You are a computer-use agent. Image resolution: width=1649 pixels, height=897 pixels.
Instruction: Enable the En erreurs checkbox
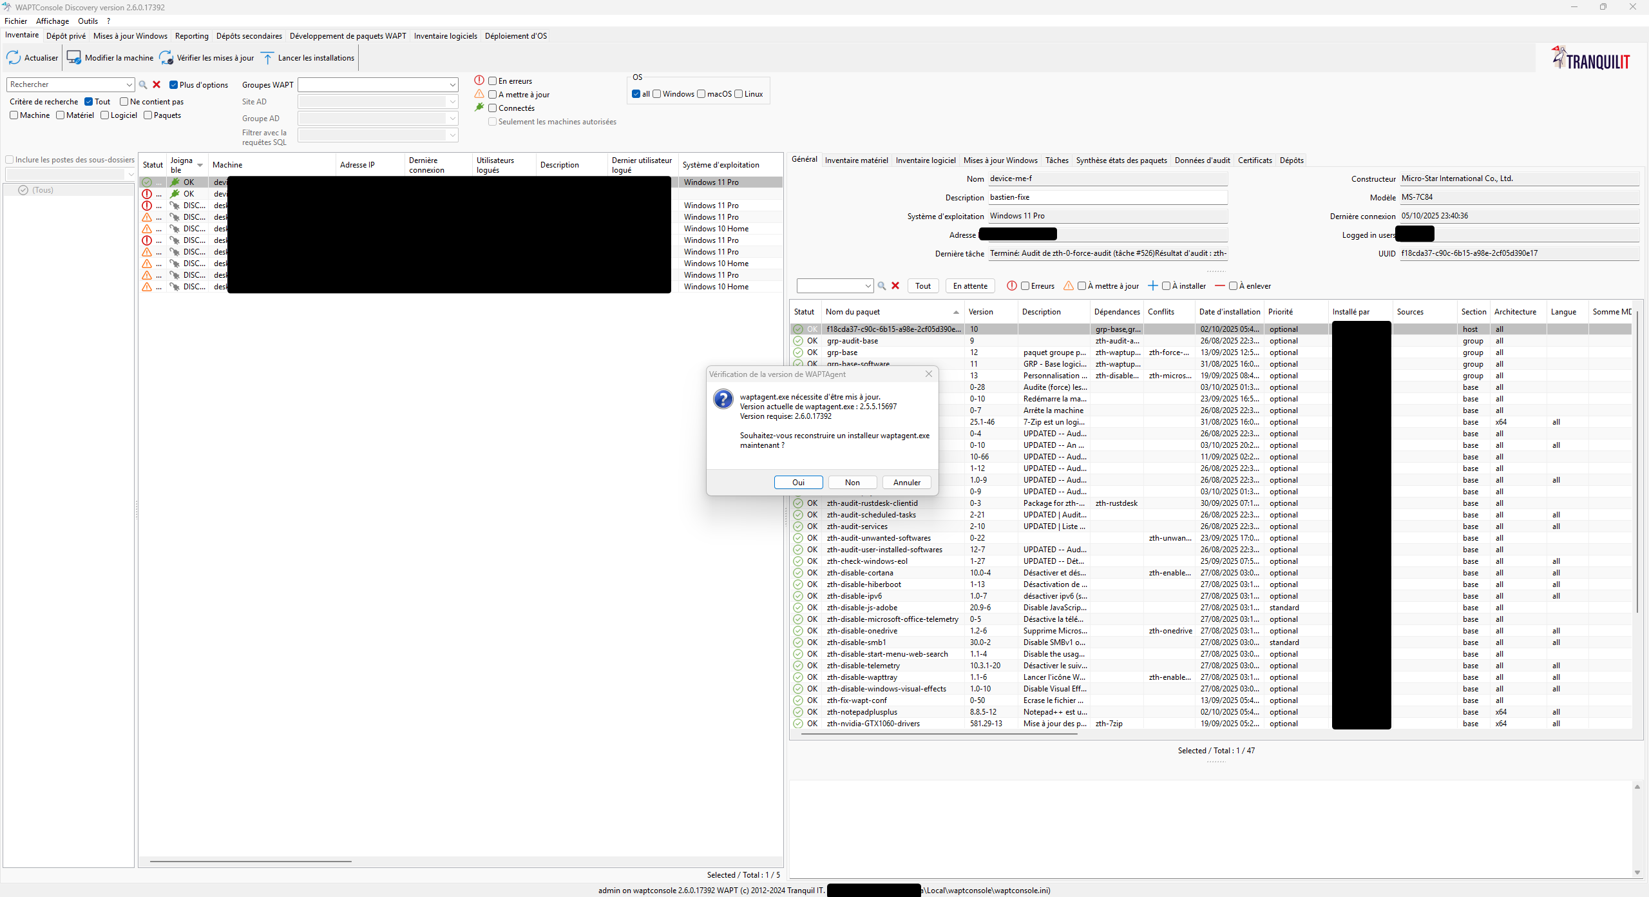[x=492, y=81]
